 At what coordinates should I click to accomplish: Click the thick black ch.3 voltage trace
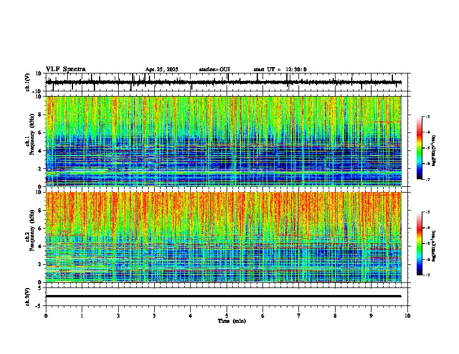[x=224, y=296]
